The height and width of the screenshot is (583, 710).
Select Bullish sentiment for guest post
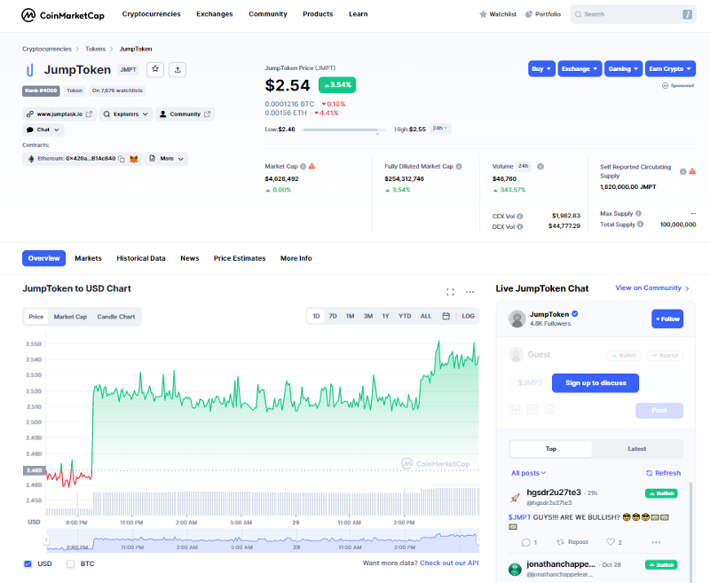[x=624, y=355]
